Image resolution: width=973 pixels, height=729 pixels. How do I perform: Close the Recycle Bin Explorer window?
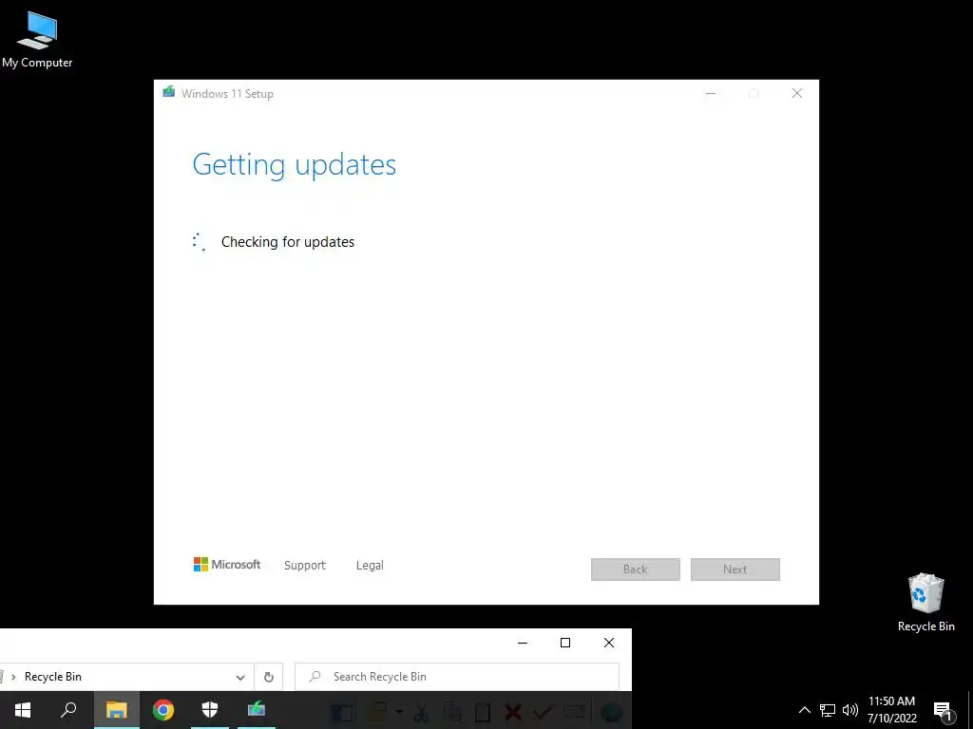point(609,643)
